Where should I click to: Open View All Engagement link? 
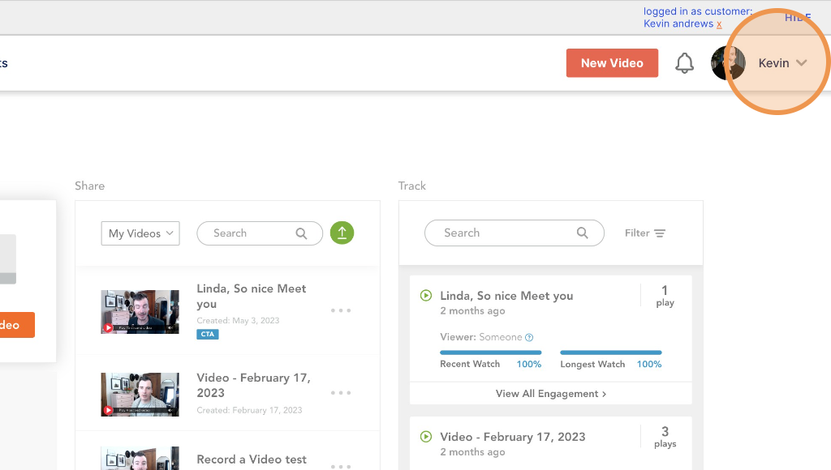pos(551,394)
